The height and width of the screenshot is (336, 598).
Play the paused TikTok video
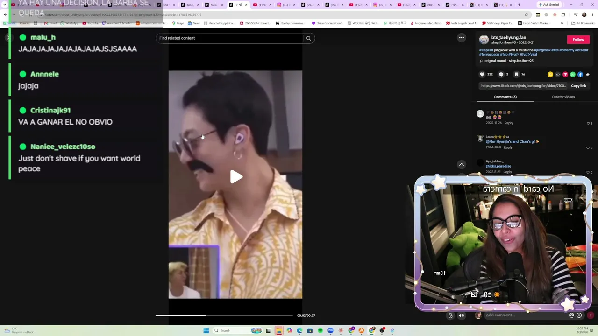pos(236,177)
